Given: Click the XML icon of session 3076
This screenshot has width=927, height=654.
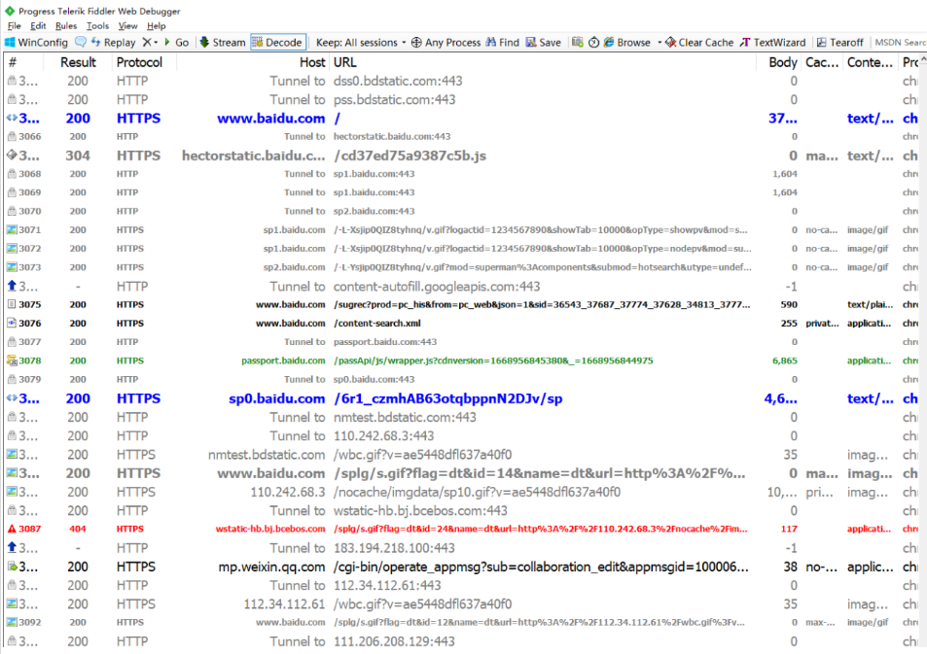Looking at the screenshot, I should point(12,324).
